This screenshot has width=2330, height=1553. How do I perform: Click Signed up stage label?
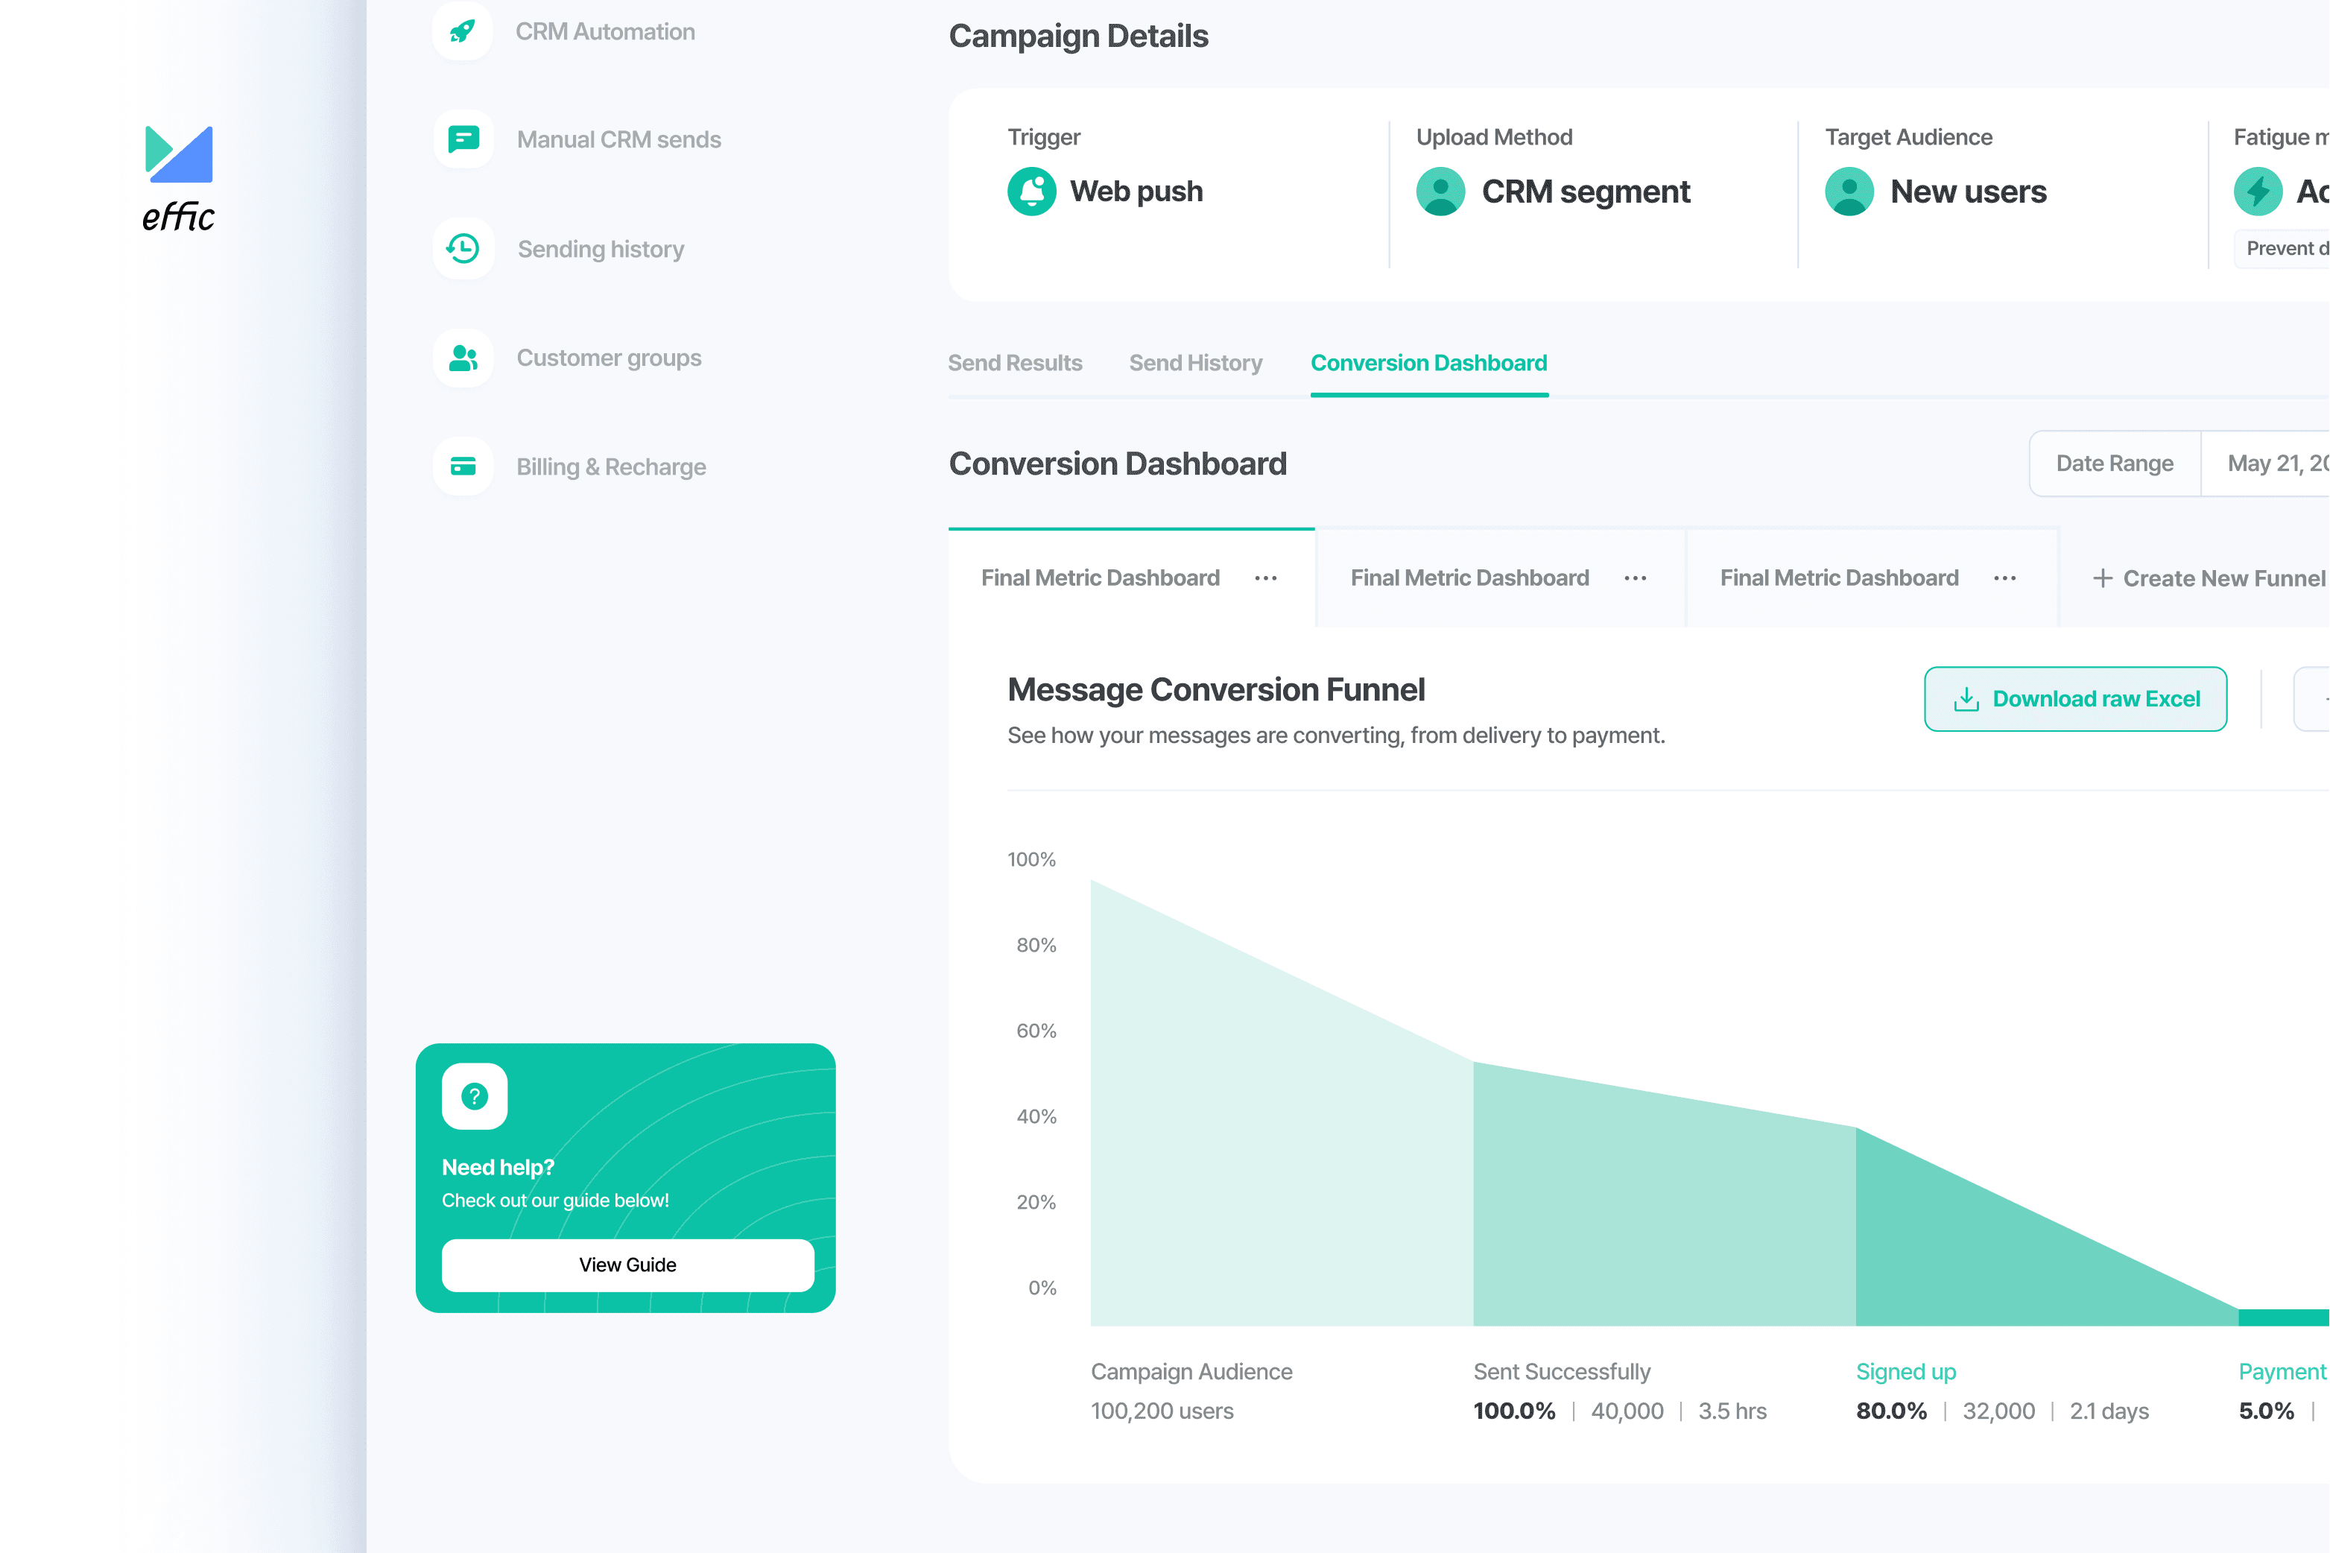tap(1905, 1372)
